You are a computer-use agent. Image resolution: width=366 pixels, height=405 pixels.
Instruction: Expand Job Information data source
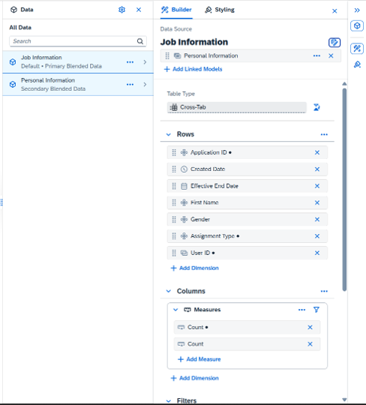145,62
